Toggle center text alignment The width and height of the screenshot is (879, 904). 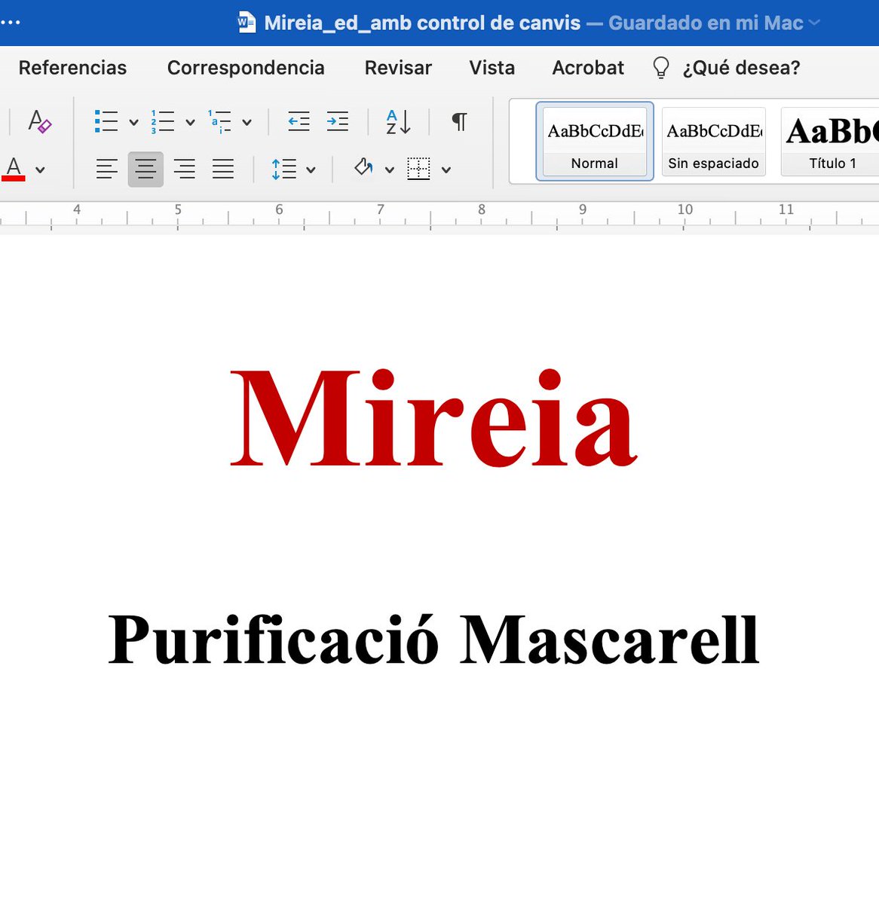point(145,169)
